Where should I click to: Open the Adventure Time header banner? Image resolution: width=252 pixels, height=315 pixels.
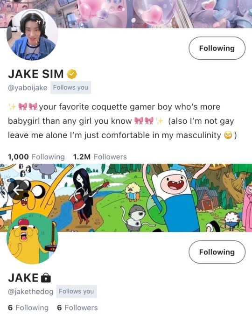(x=126, y=198)
